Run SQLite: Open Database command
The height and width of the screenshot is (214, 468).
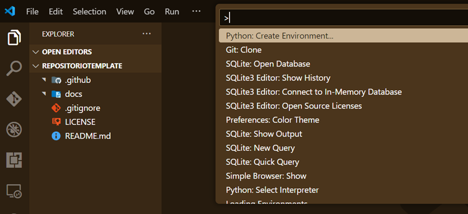click(x=344, y=64)
